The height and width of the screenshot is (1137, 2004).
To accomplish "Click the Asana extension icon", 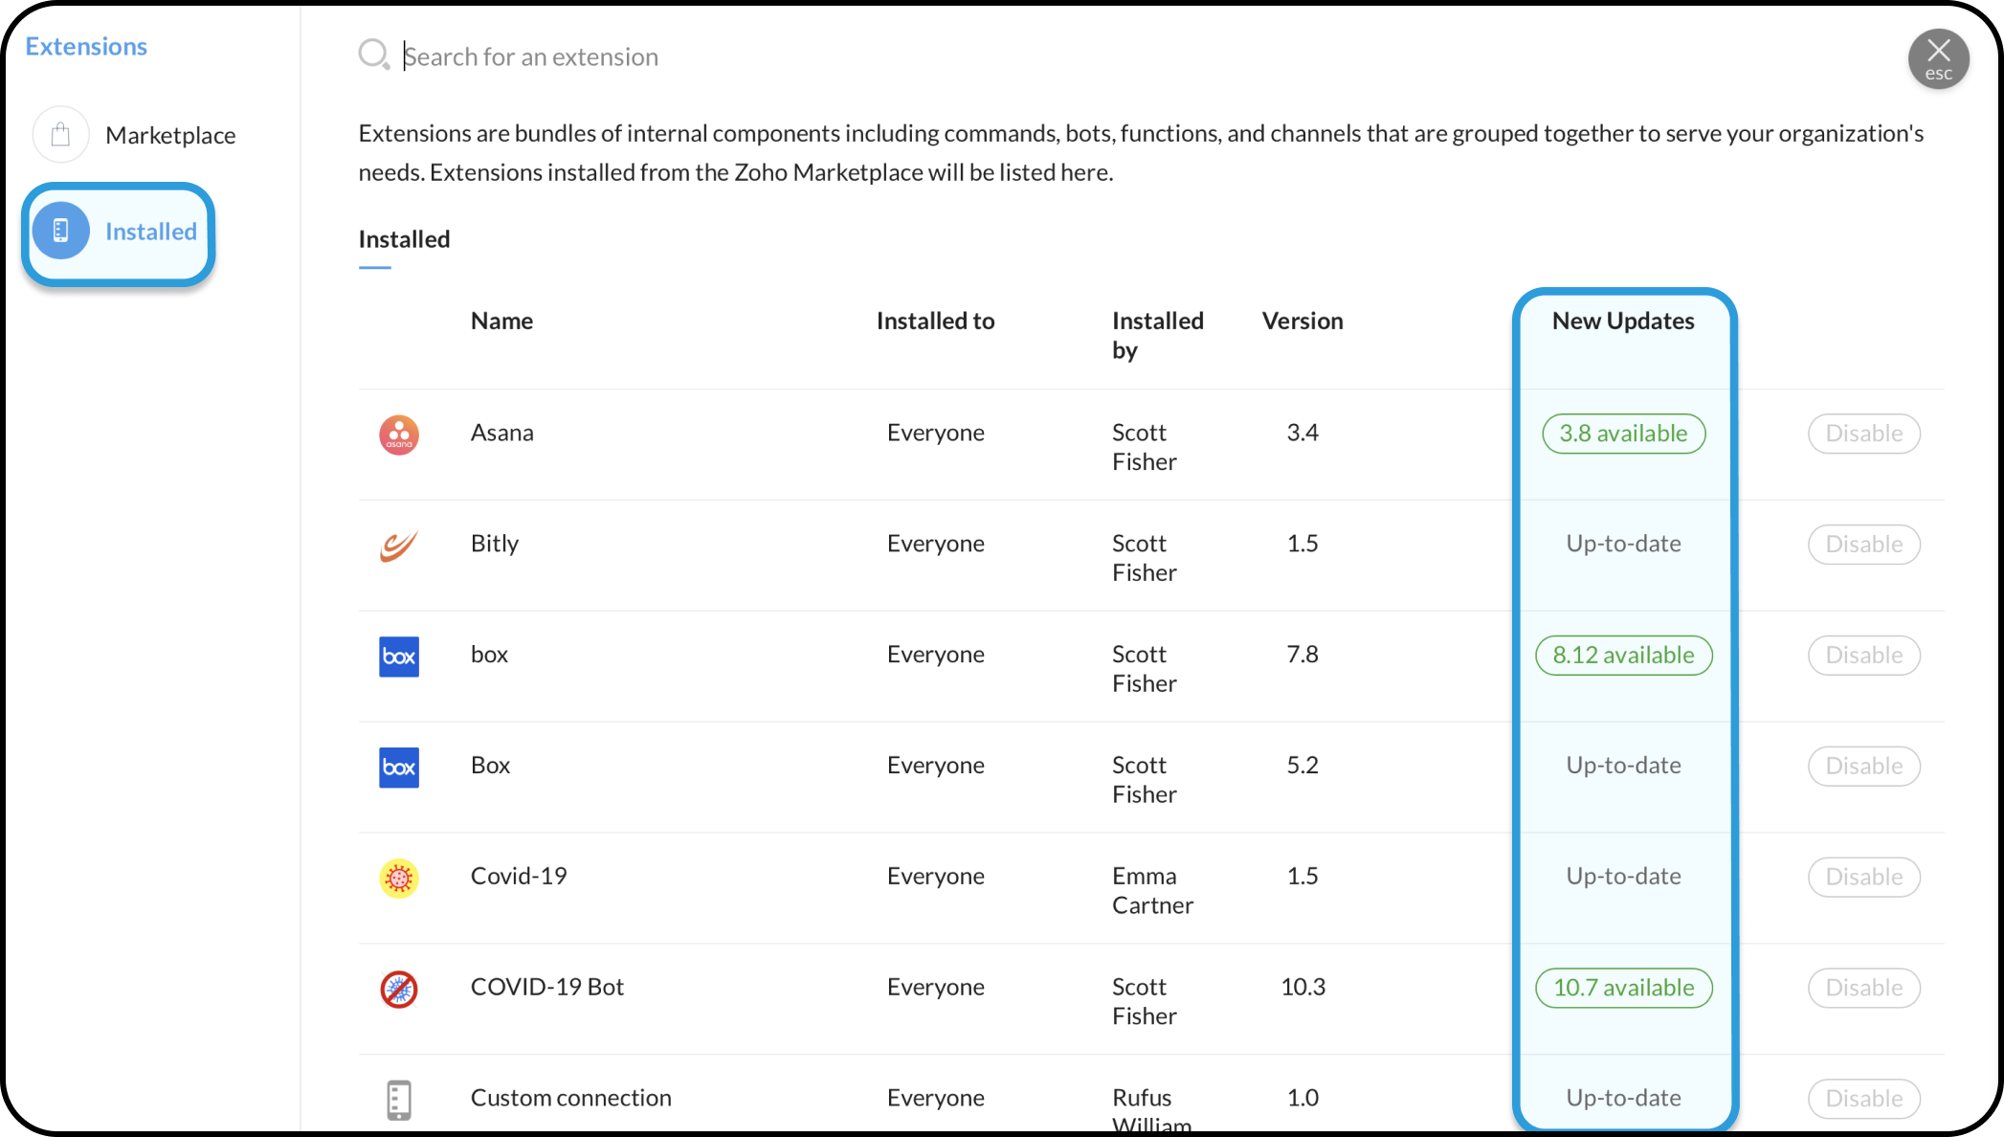I will 399,435.
